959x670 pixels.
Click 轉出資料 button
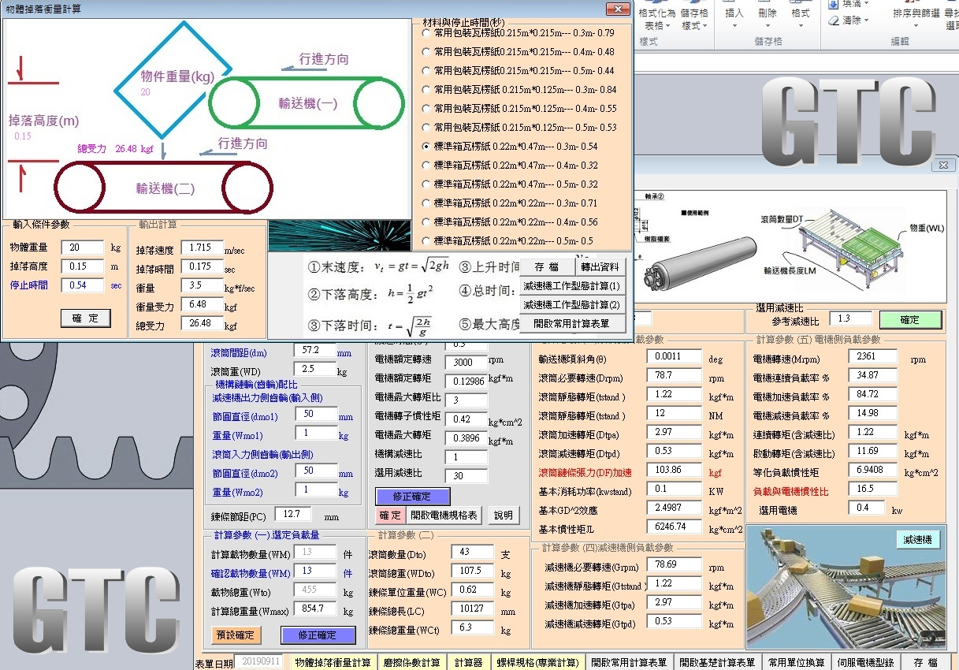coord(600,267)
